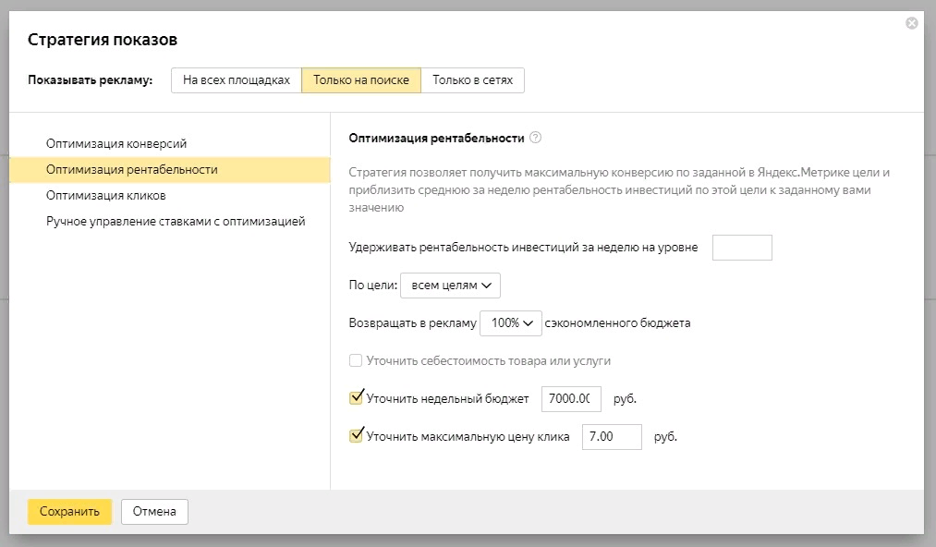Image resolution: width=936 pixels, height=547 pixels.
Task: Select На всех площадках placement option
Action: [x=237, y=80]
